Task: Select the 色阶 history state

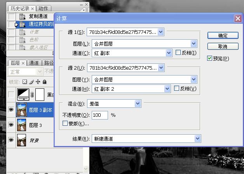Action: click(x=34, y=40)
